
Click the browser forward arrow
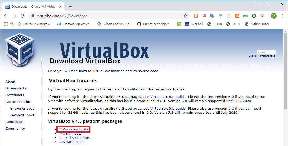pos(14,16)
